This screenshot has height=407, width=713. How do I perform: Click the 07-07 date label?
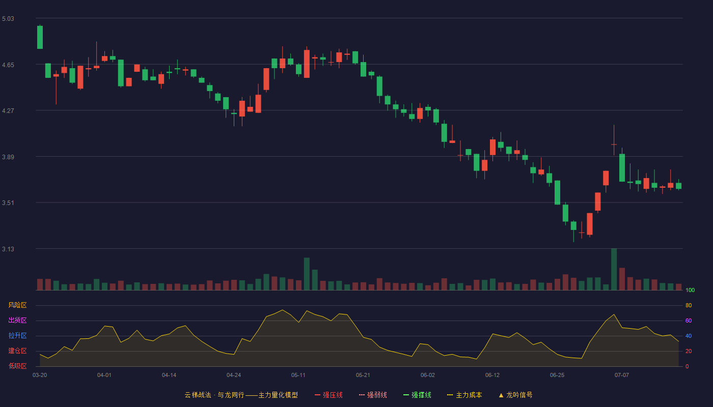point(622,375)
